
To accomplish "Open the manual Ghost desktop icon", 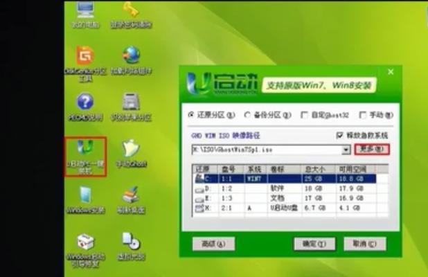I will pyautogui.click(x=131, y=153).
